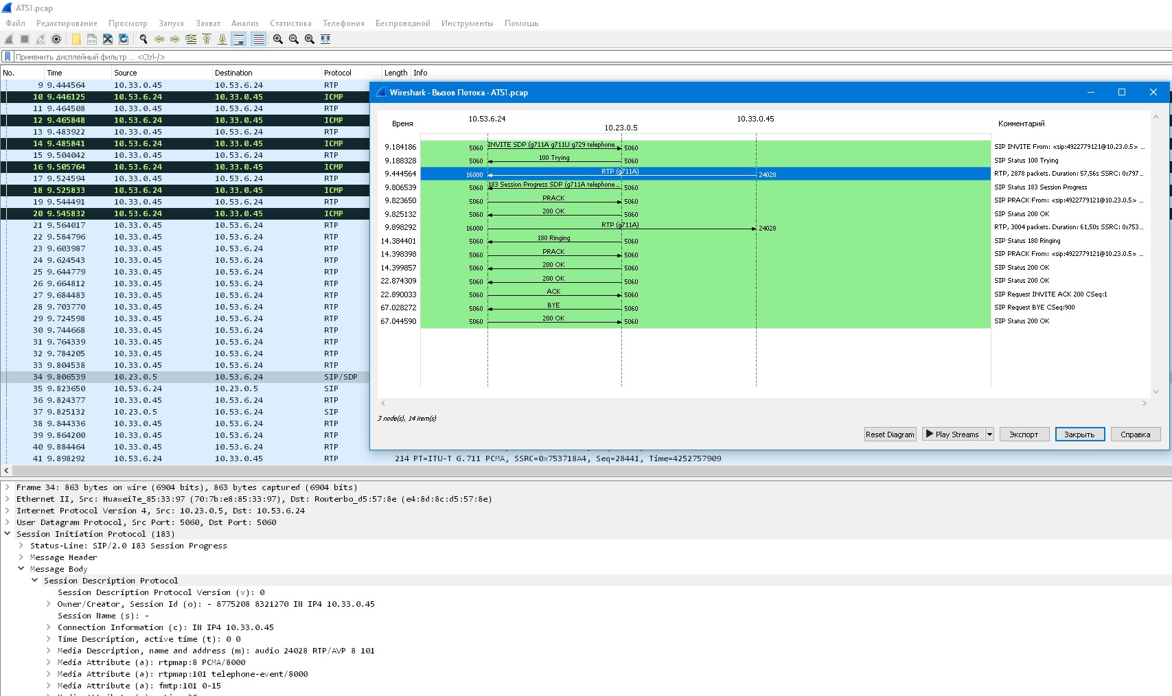Open the Файл menu

point(16,23)
